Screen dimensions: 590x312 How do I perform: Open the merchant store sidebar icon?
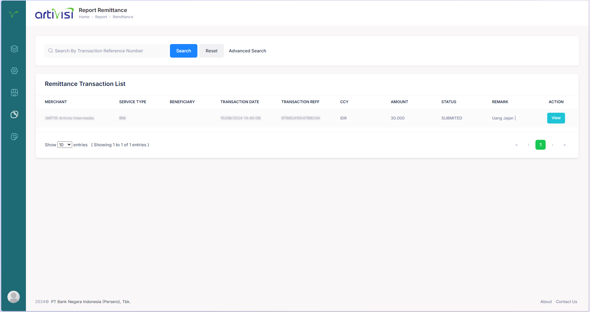coord(14,93)
